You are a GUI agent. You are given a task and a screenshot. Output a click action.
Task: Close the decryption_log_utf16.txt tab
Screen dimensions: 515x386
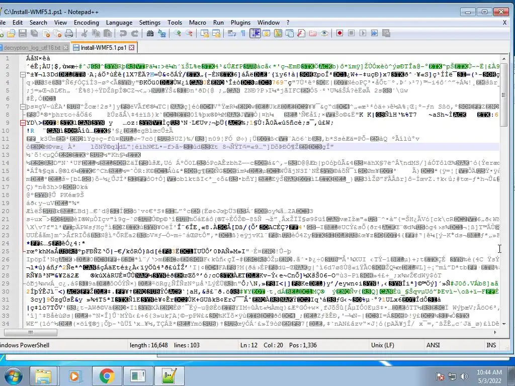[66, 48]
